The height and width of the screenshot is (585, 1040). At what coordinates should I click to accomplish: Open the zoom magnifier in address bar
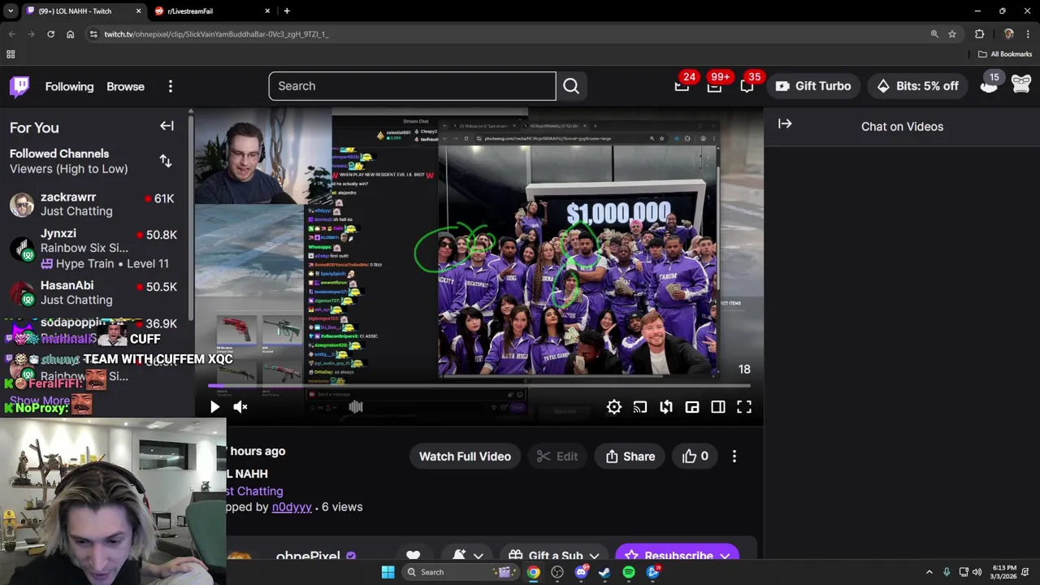(x=934, y=34)
